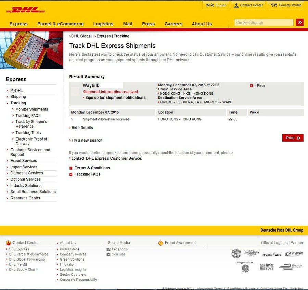This screenshot has width=308, height=290.
Task: Click DHL Freight footer link
Action: (18, 264)
